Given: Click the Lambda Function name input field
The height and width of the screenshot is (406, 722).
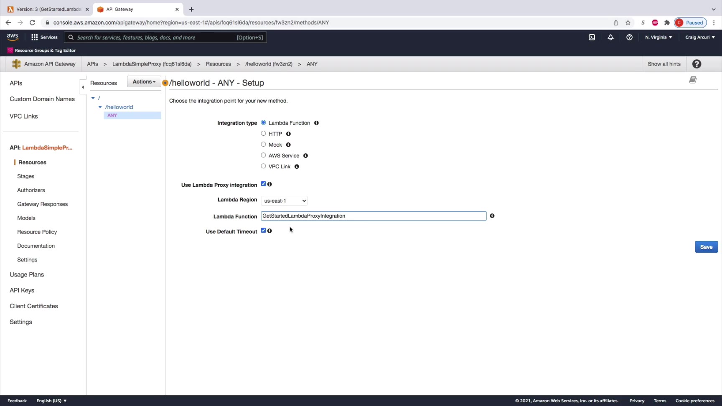Looking at the screenshot, I should [x=374, y=216].
